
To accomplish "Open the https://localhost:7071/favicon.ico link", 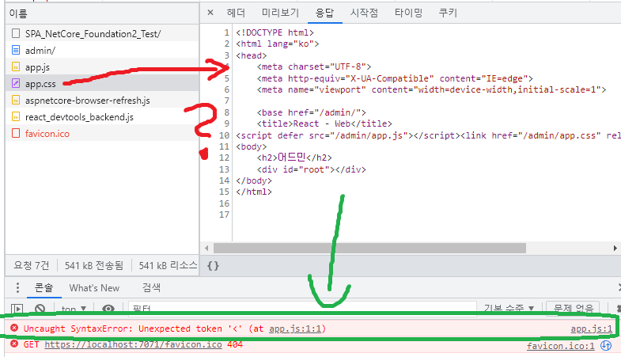I will click(133, 344).
